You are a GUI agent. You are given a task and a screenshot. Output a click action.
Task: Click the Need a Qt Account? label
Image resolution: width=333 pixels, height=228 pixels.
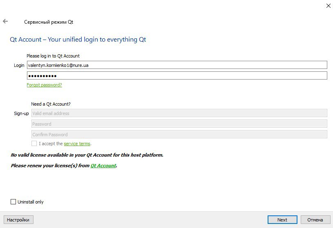[x=51, y=104]
